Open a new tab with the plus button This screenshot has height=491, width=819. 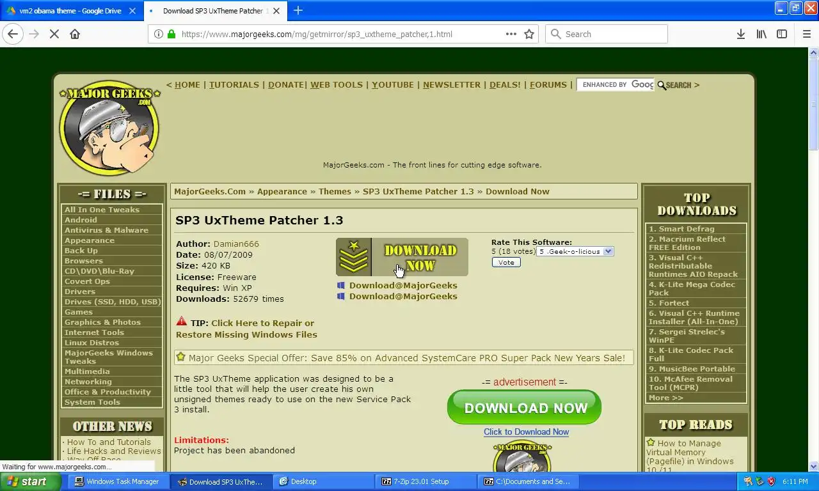click(298, 10)
